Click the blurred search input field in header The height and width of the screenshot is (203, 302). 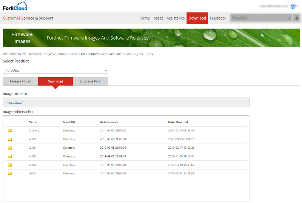pyautogui.click(x=261, y=18)
